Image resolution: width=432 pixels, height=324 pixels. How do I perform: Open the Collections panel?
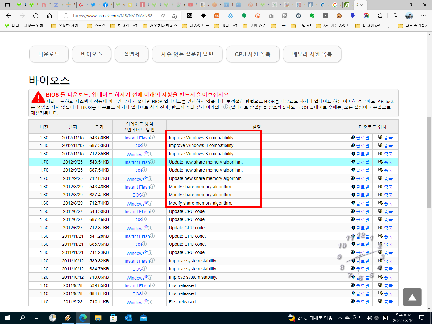395,16
